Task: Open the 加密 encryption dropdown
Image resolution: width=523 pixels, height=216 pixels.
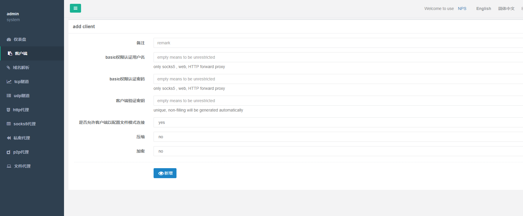Action: point(338,151)
